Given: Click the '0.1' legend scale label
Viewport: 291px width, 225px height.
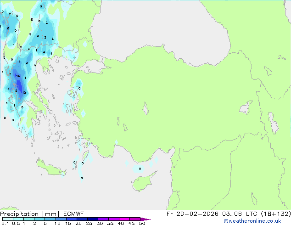Looking at the screenshot, I should click(5, 223).
